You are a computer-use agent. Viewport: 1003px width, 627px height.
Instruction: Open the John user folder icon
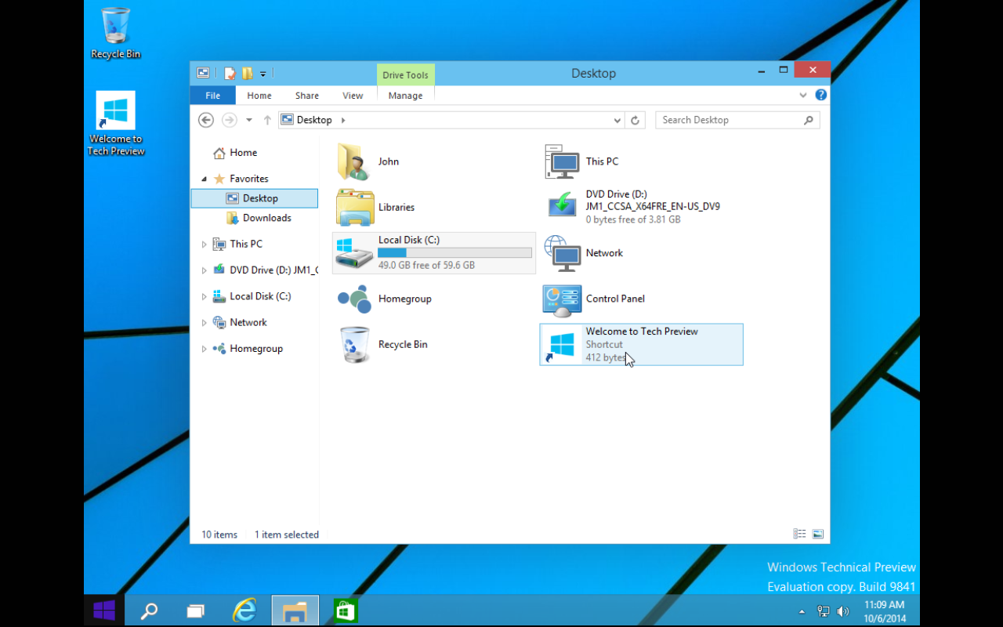[355, 161]
